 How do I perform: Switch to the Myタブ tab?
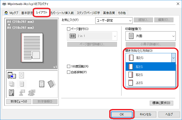(11, 13)
